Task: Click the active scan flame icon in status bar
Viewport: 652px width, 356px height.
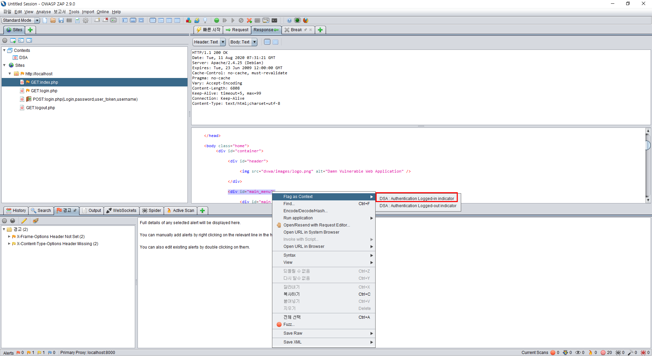Action: click(x=591, y=353)
